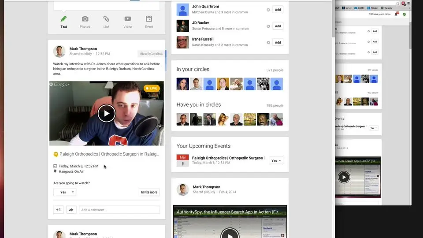The width and height of the screenshot is (423, 238).
Task: Dismiss John Quartironi suggestion
Action: pyautogui.click(x=268, y=10)
